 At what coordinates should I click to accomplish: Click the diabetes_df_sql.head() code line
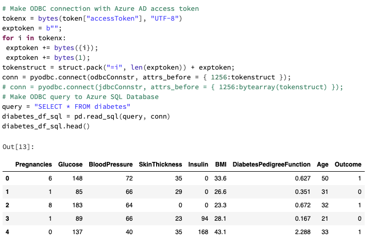pos(46,126)
